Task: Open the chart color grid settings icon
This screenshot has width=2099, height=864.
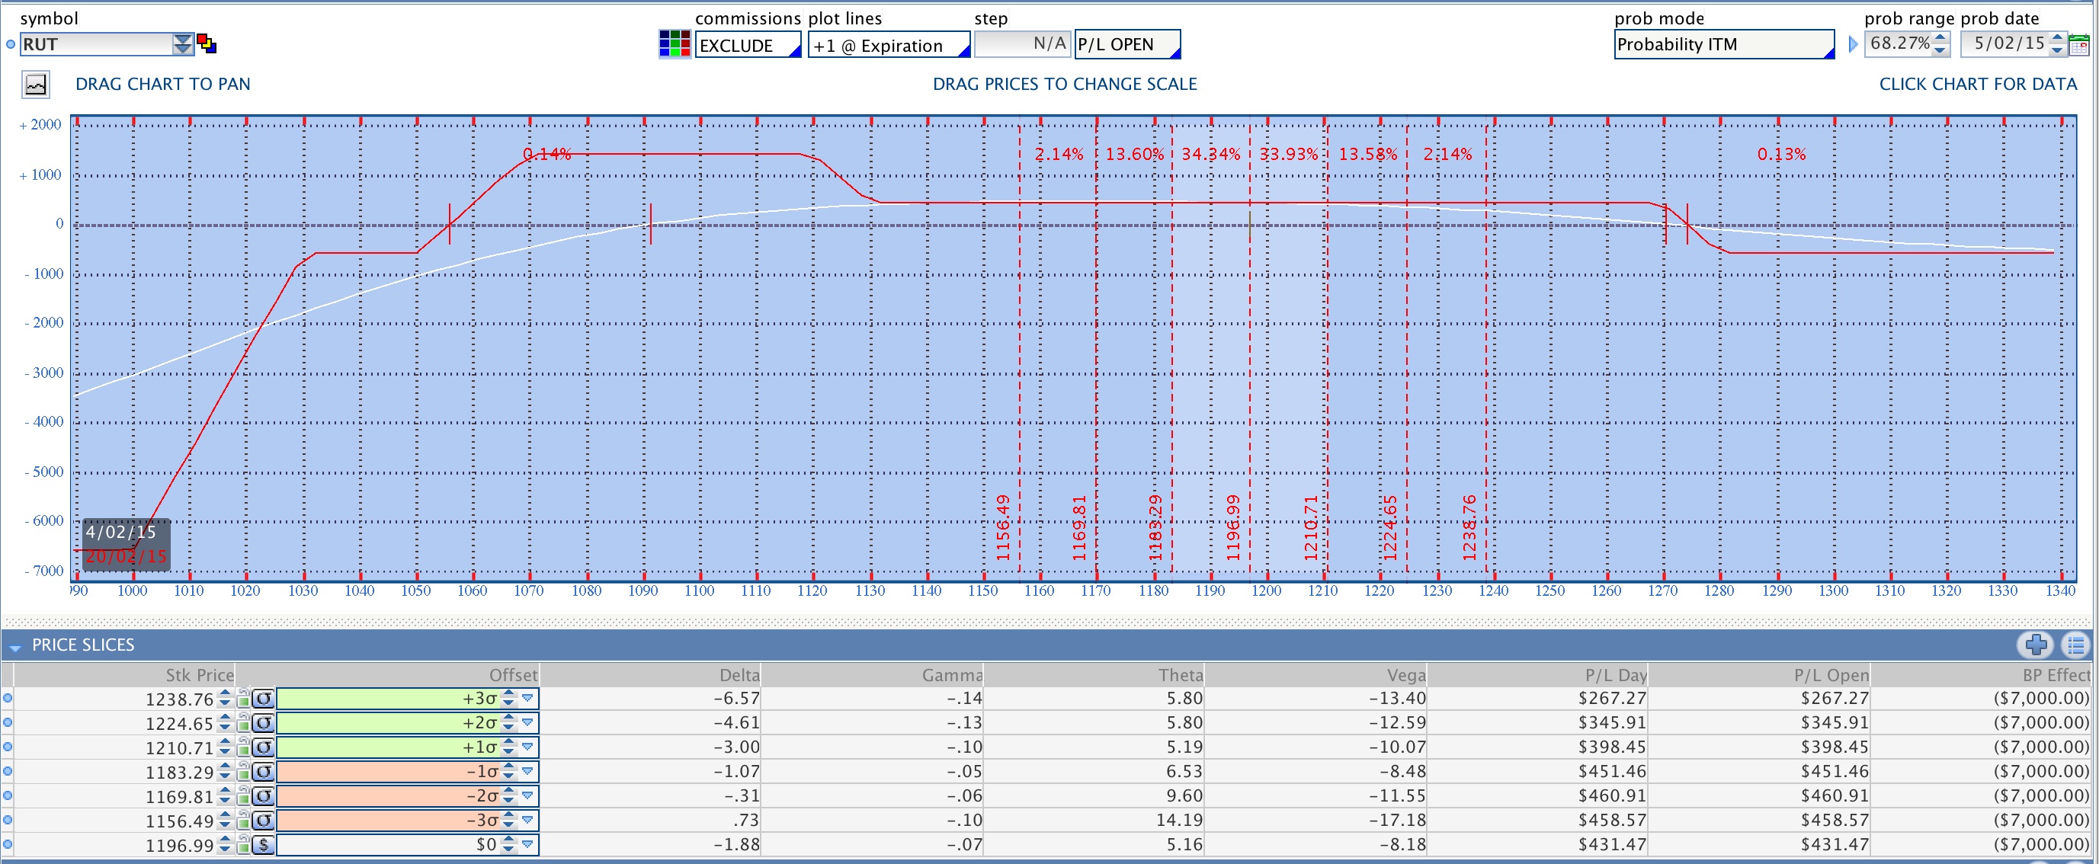Action: click(x=674, y=44)
